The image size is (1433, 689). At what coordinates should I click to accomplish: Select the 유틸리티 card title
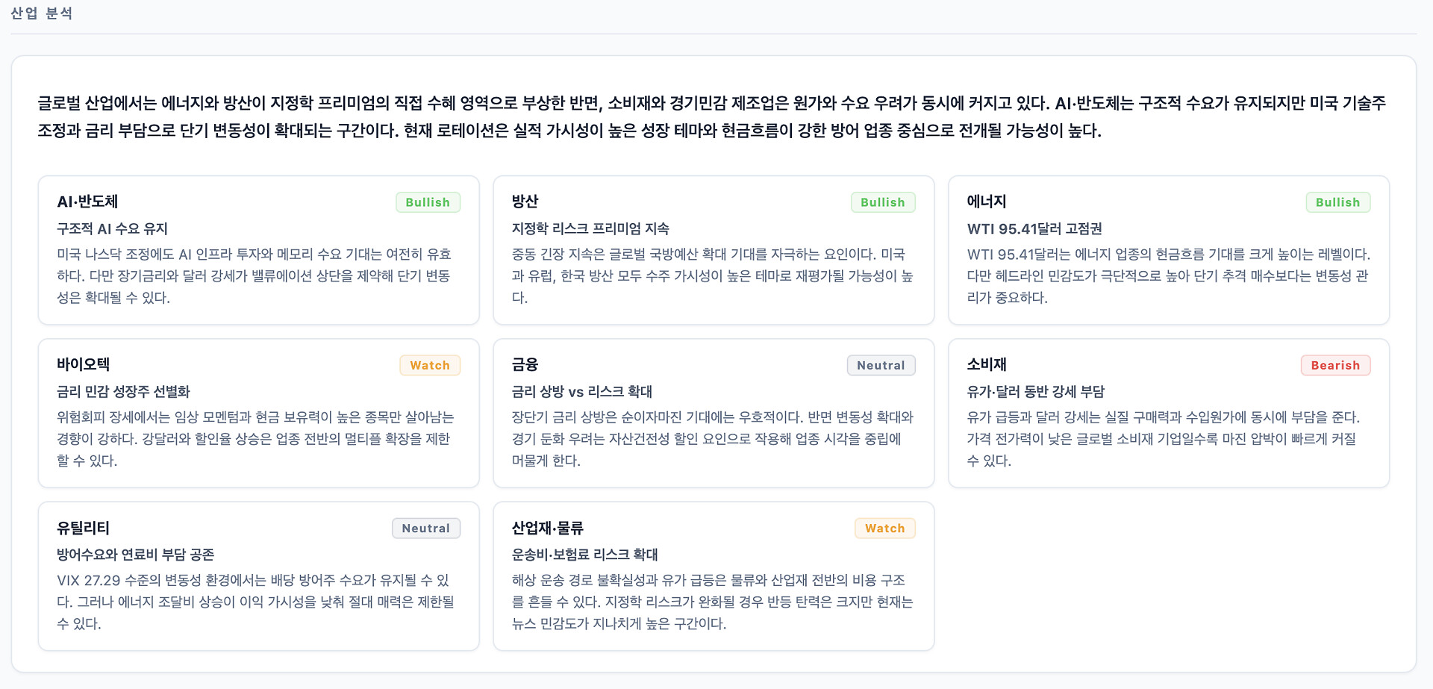coord(83,528)
